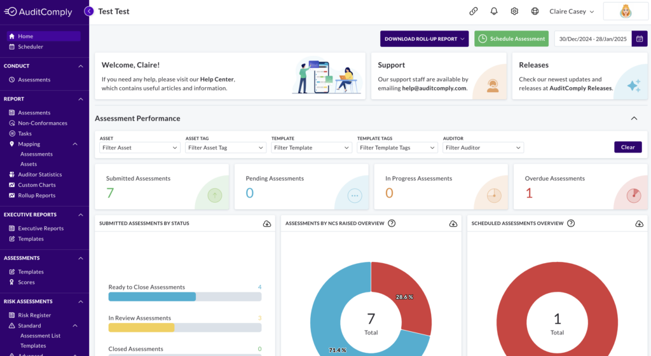
Task: Open Filter Template Tags dropdown
Action: (x=397, y=147)
